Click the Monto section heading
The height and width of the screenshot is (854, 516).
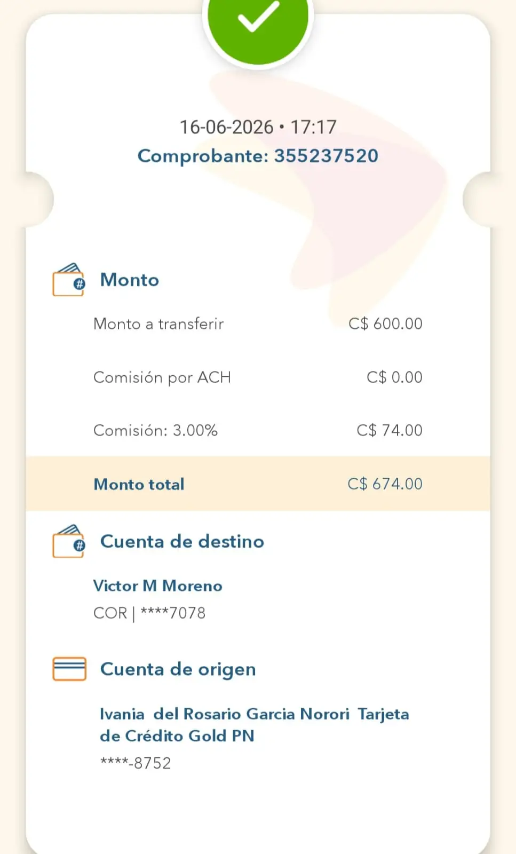130,280
